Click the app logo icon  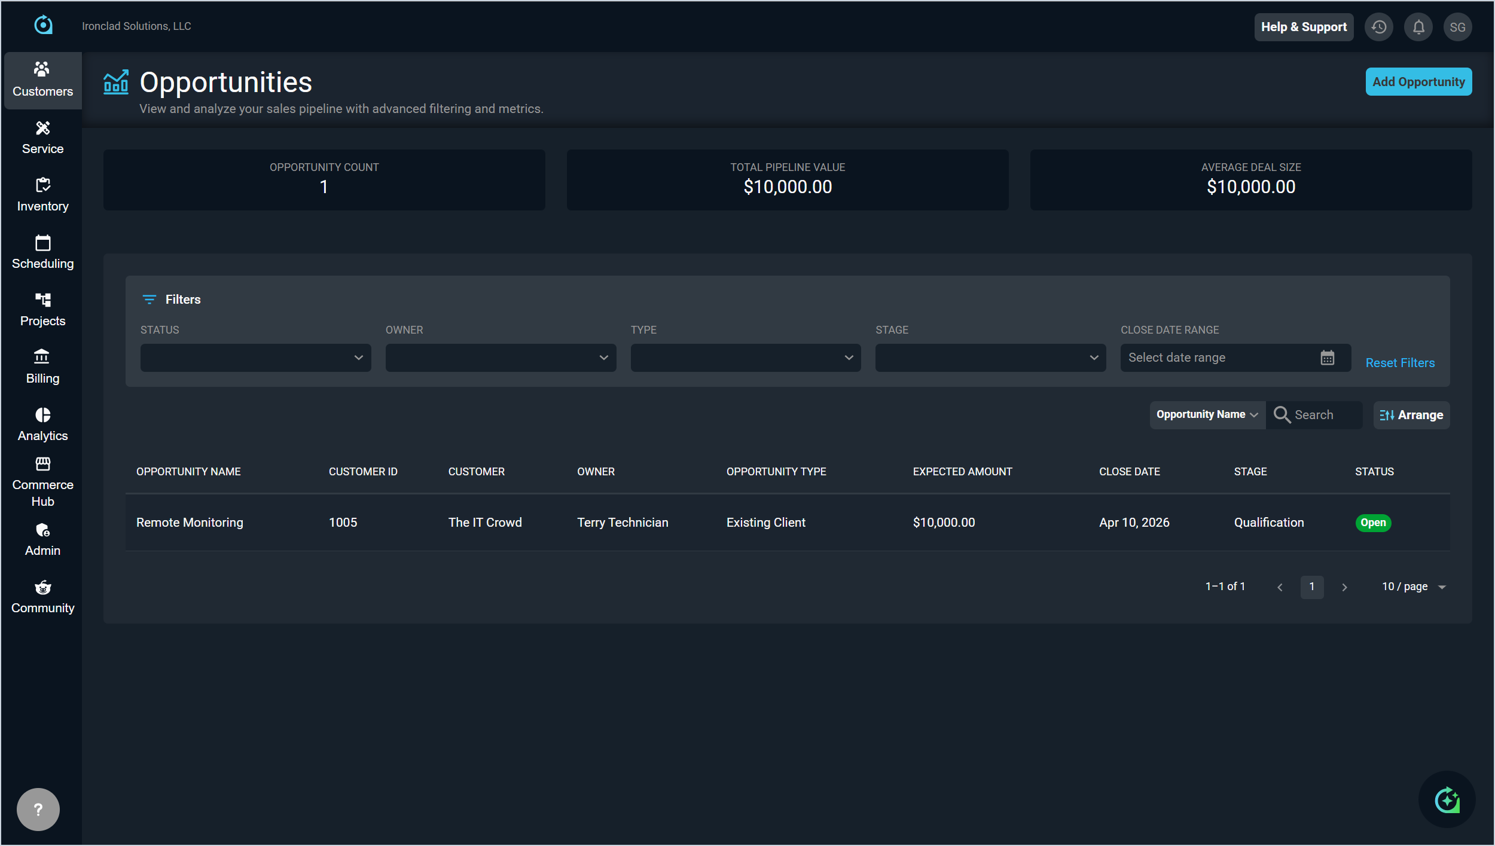pos(43,25)
